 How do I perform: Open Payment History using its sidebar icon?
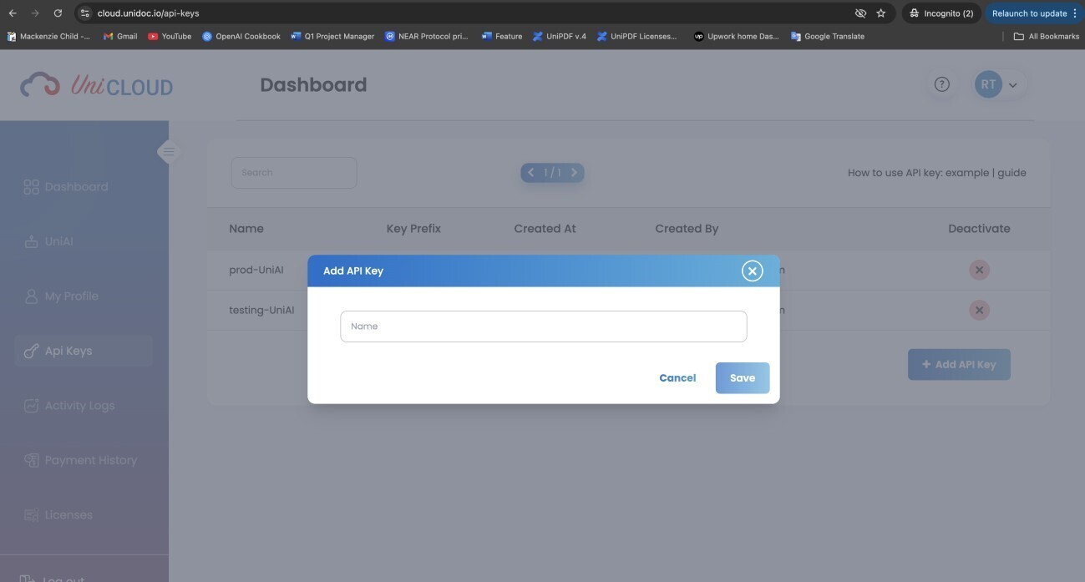pyautogui.click(x=31, y=459)
